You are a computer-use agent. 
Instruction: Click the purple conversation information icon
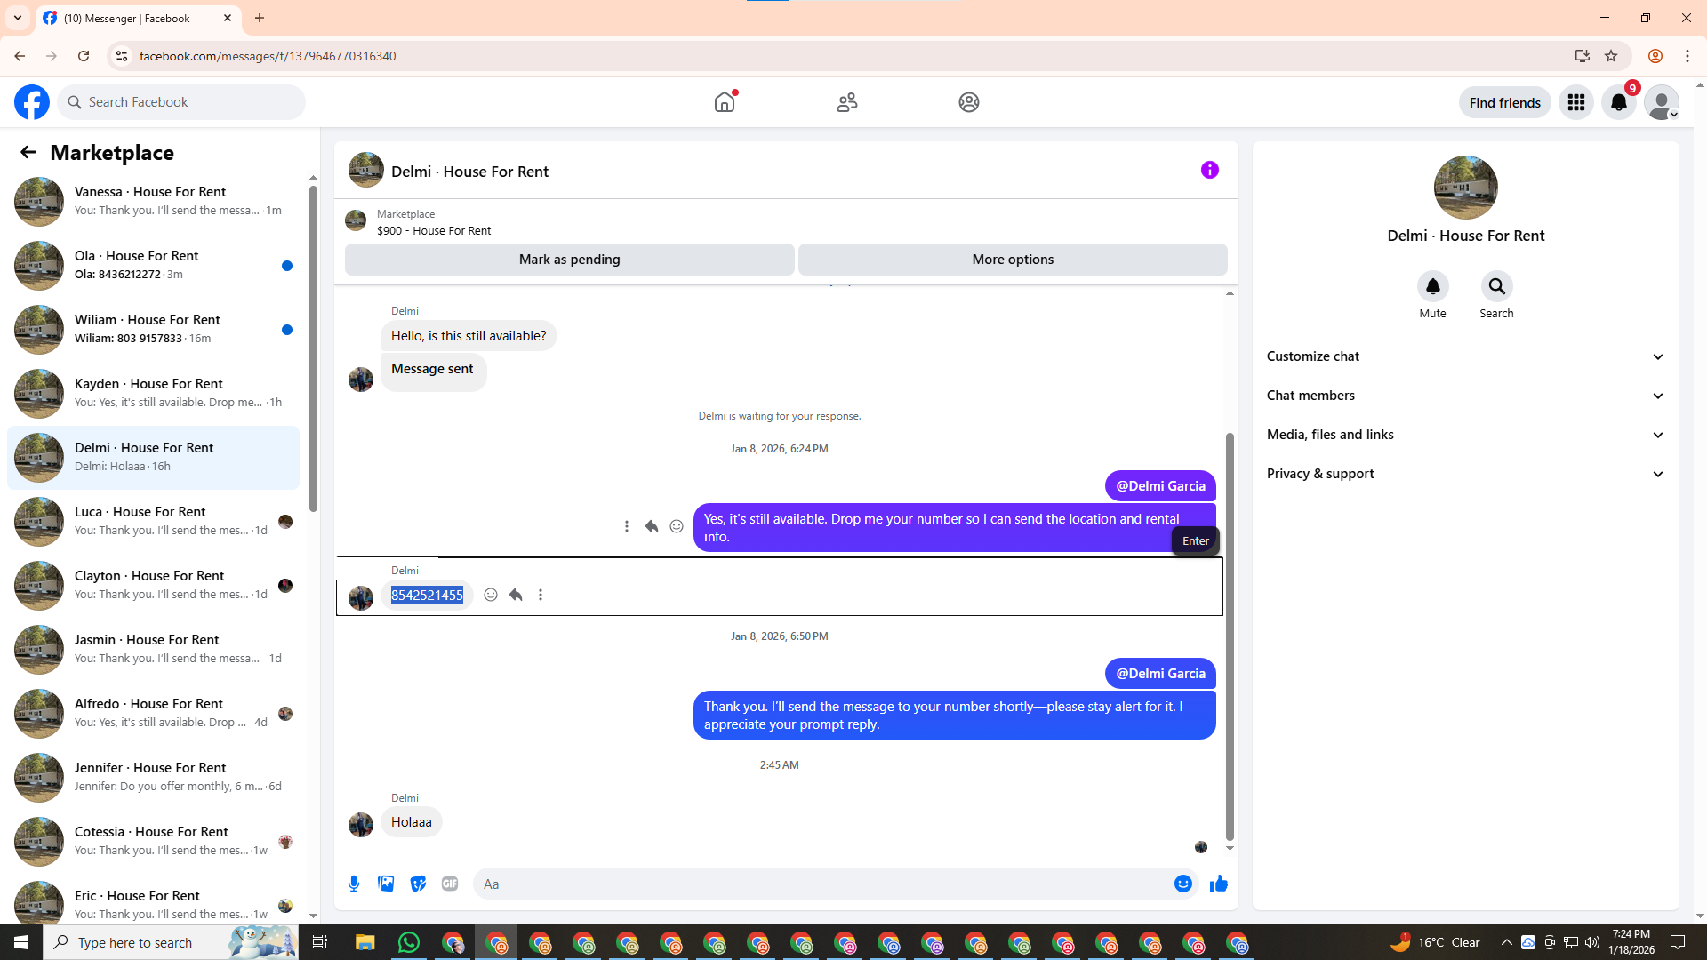click(1209, 170)
